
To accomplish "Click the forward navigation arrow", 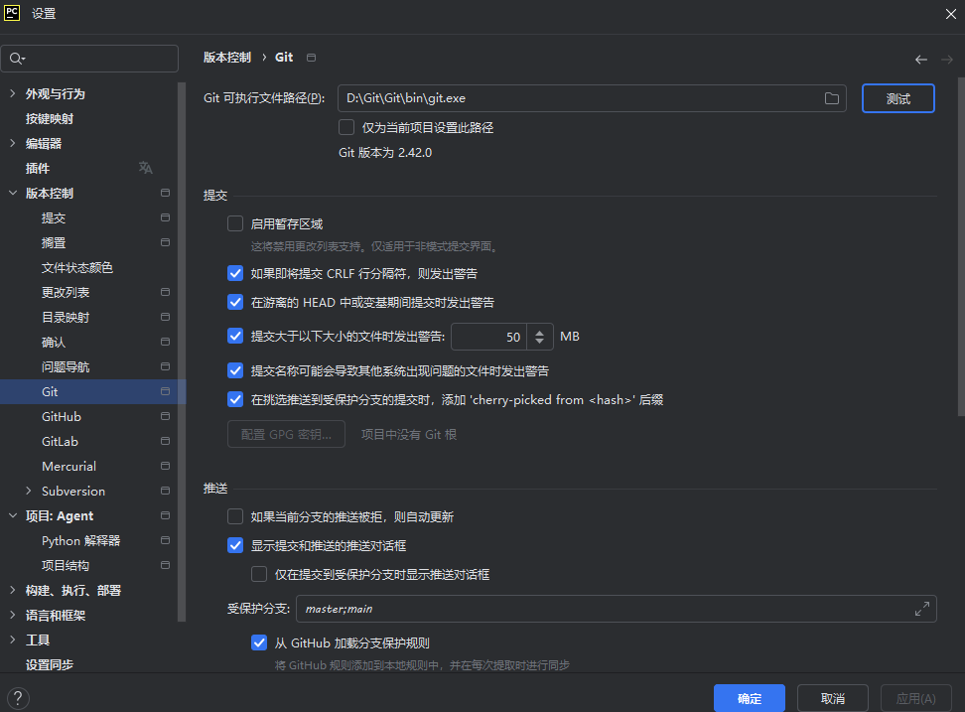I will (944, 59).
